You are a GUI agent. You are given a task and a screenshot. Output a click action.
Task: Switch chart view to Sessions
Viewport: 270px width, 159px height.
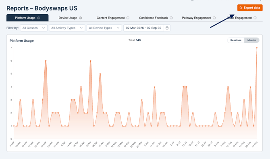(x=236, y=40)
